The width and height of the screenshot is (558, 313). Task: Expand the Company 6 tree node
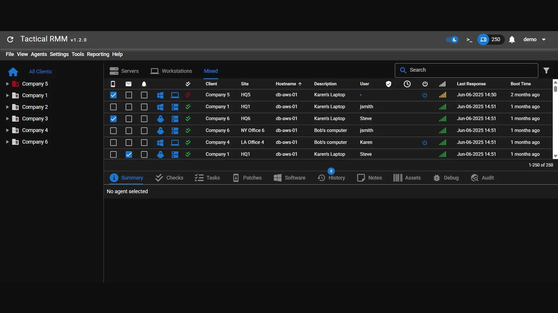coord(7,142)
